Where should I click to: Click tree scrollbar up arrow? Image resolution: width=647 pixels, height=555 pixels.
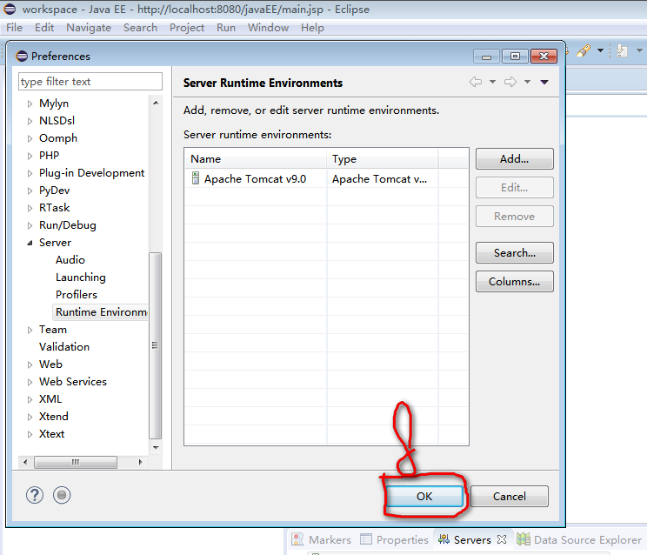156,103
